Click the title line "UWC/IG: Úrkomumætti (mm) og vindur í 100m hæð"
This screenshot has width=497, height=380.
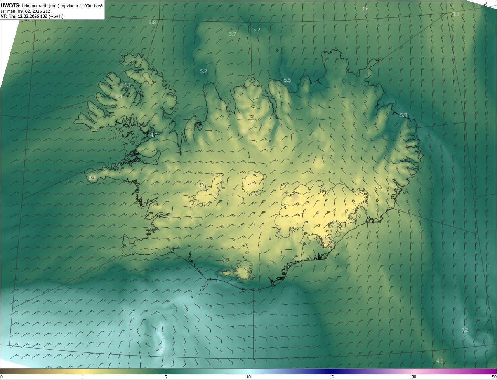(52, 5)
